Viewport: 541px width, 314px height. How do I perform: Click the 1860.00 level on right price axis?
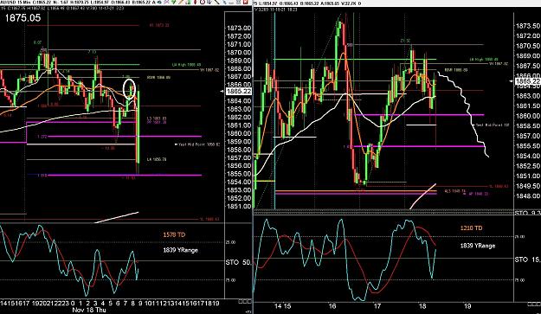(x=528, y=116)
